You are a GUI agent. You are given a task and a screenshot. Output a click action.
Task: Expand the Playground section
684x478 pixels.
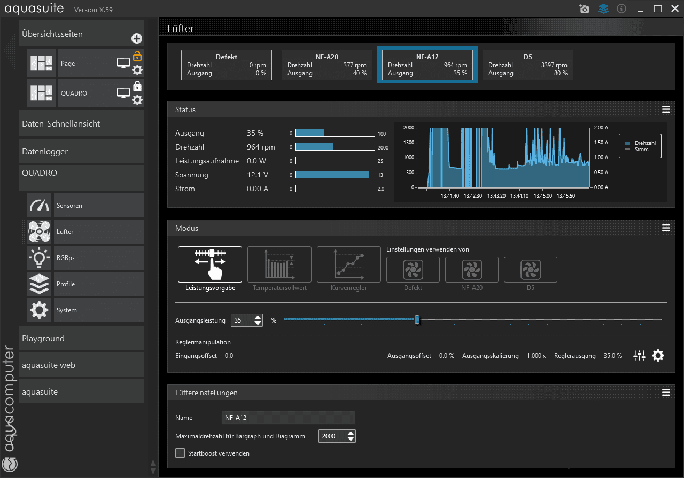click(x=82, y=338)
